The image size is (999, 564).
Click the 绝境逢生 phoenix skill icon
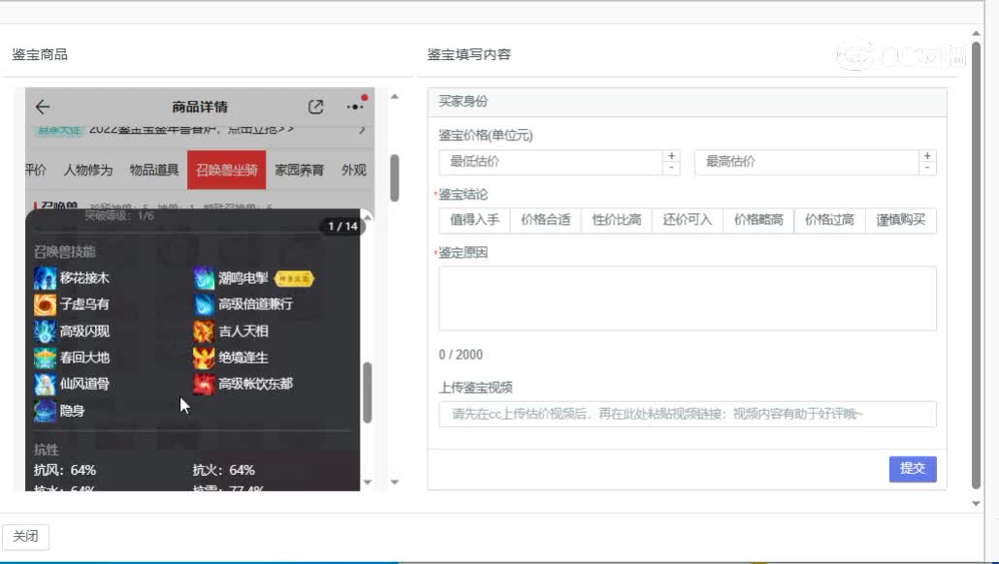coord(204,357)
